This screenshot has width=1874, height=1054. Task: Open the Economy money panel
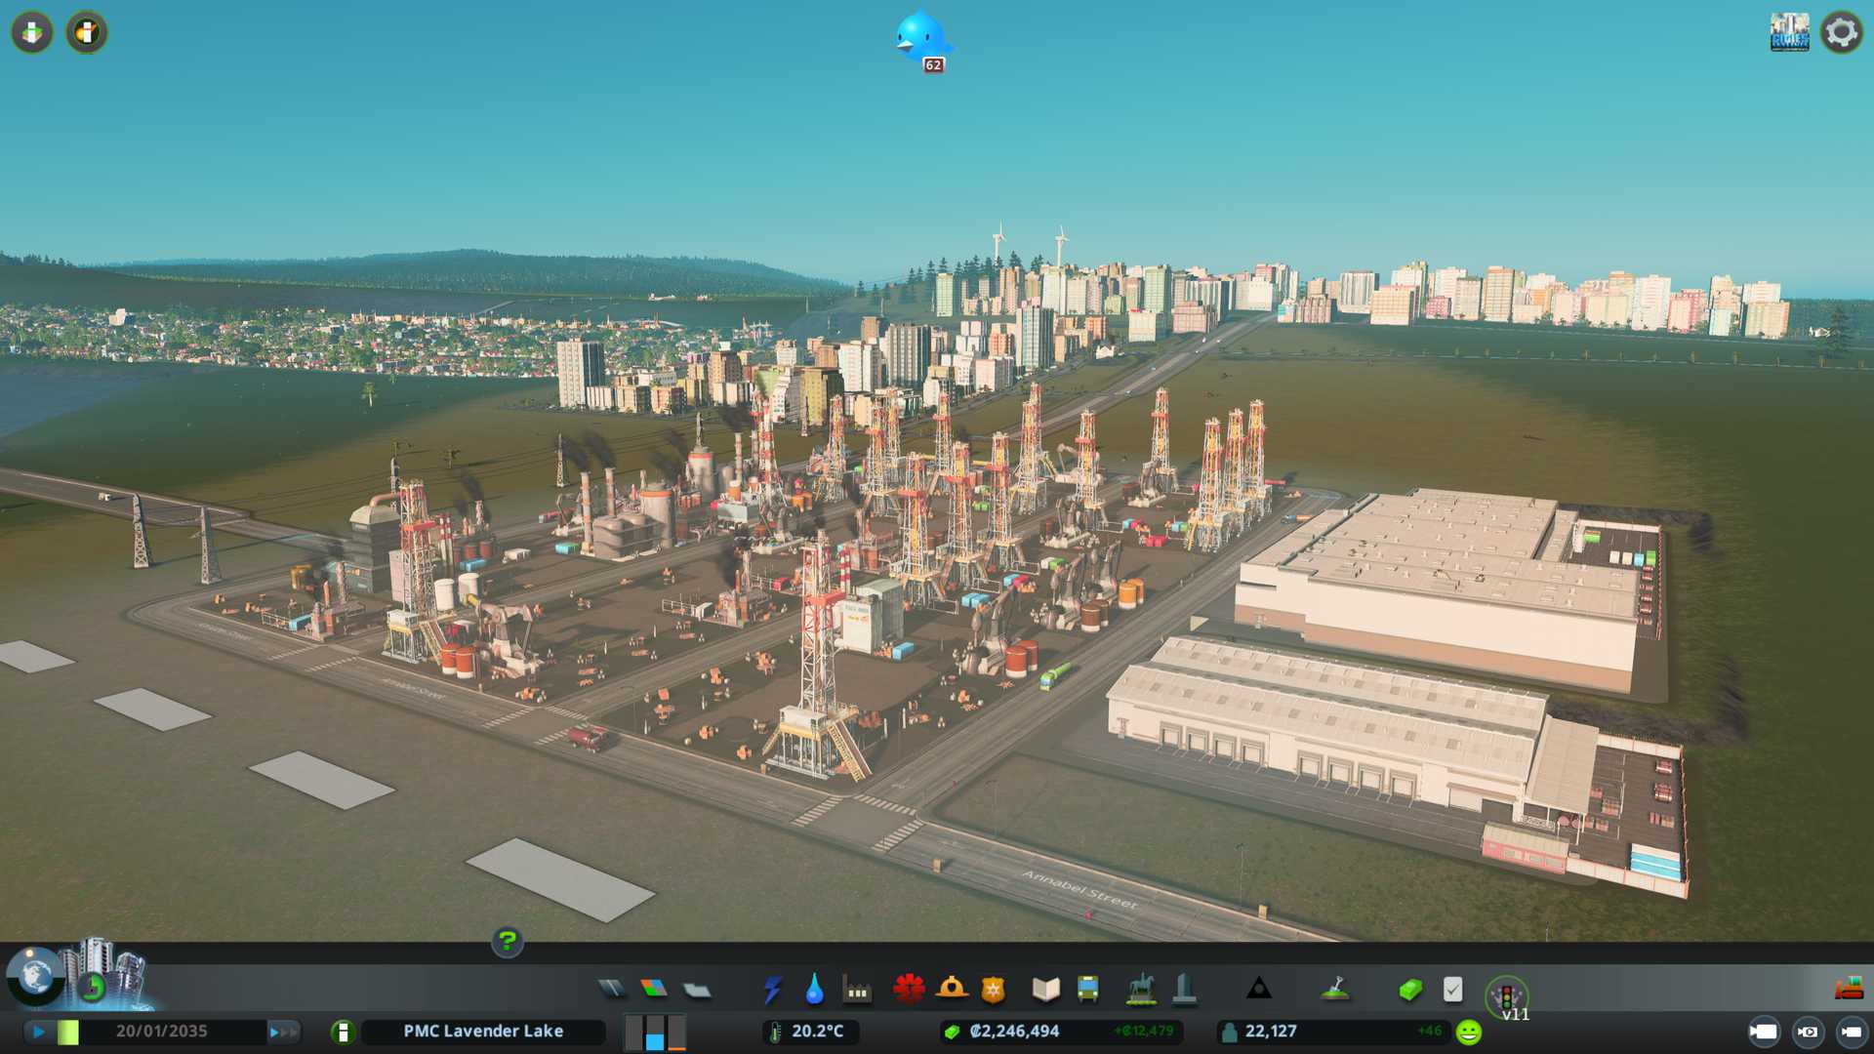tap(1409, 990)
